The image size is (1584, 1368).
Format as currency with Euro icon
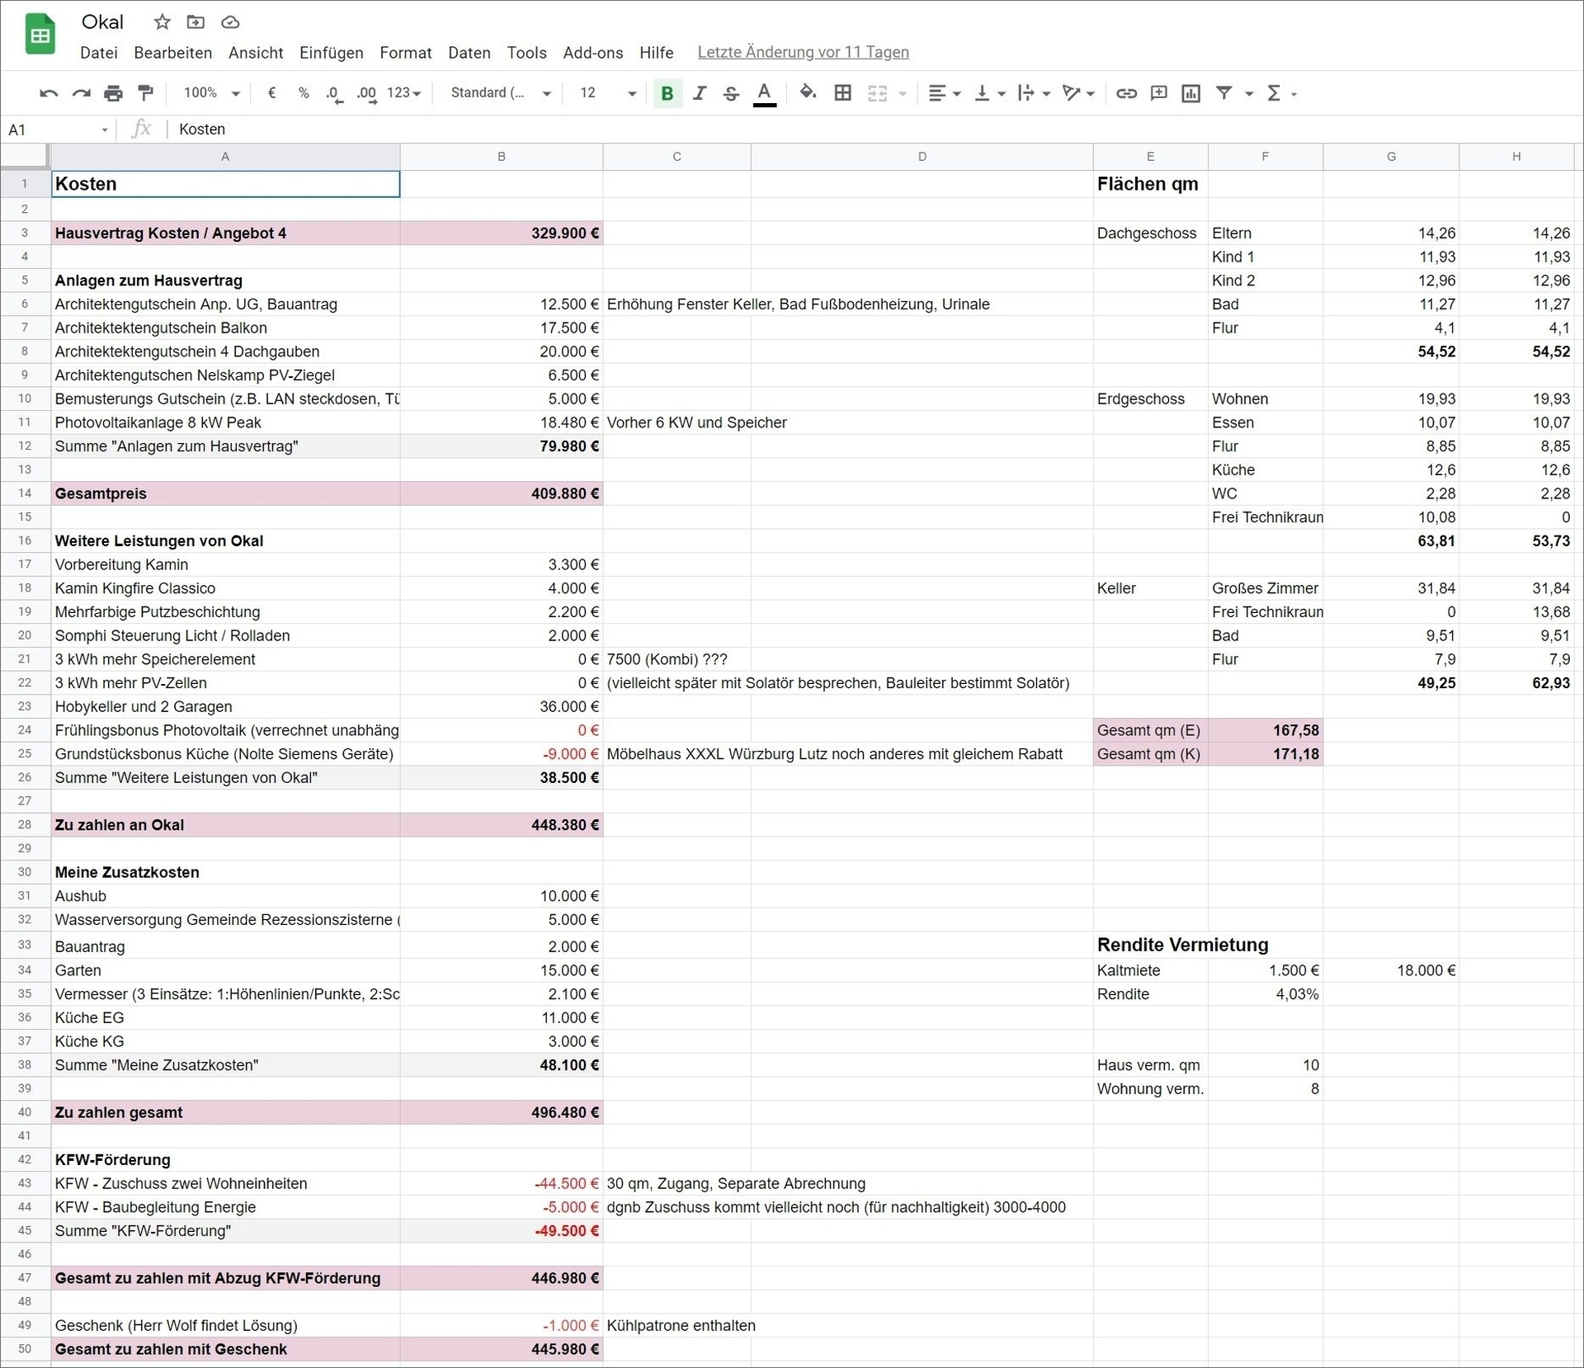click(x=271, y=93)
